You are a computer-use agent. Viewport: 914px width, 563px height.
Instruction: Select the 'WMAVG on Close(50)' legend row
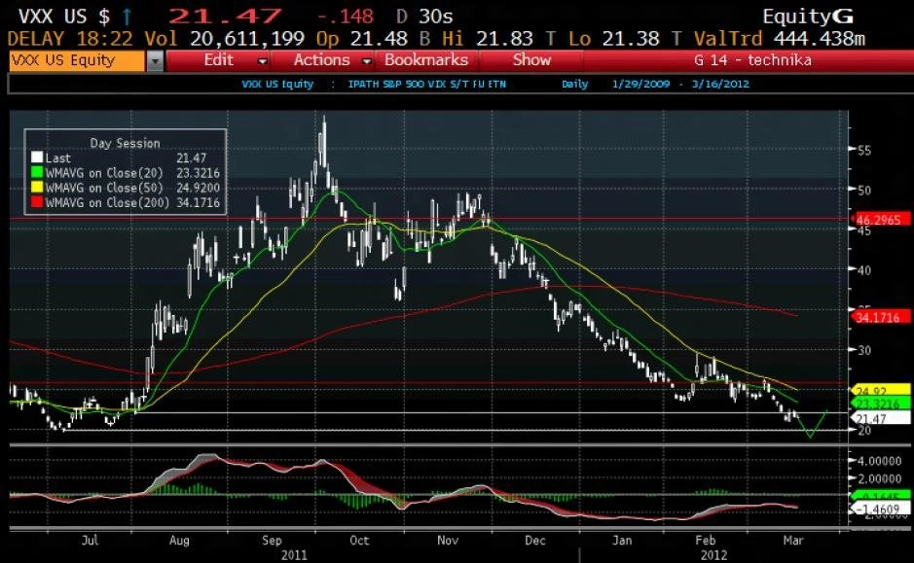126,188
